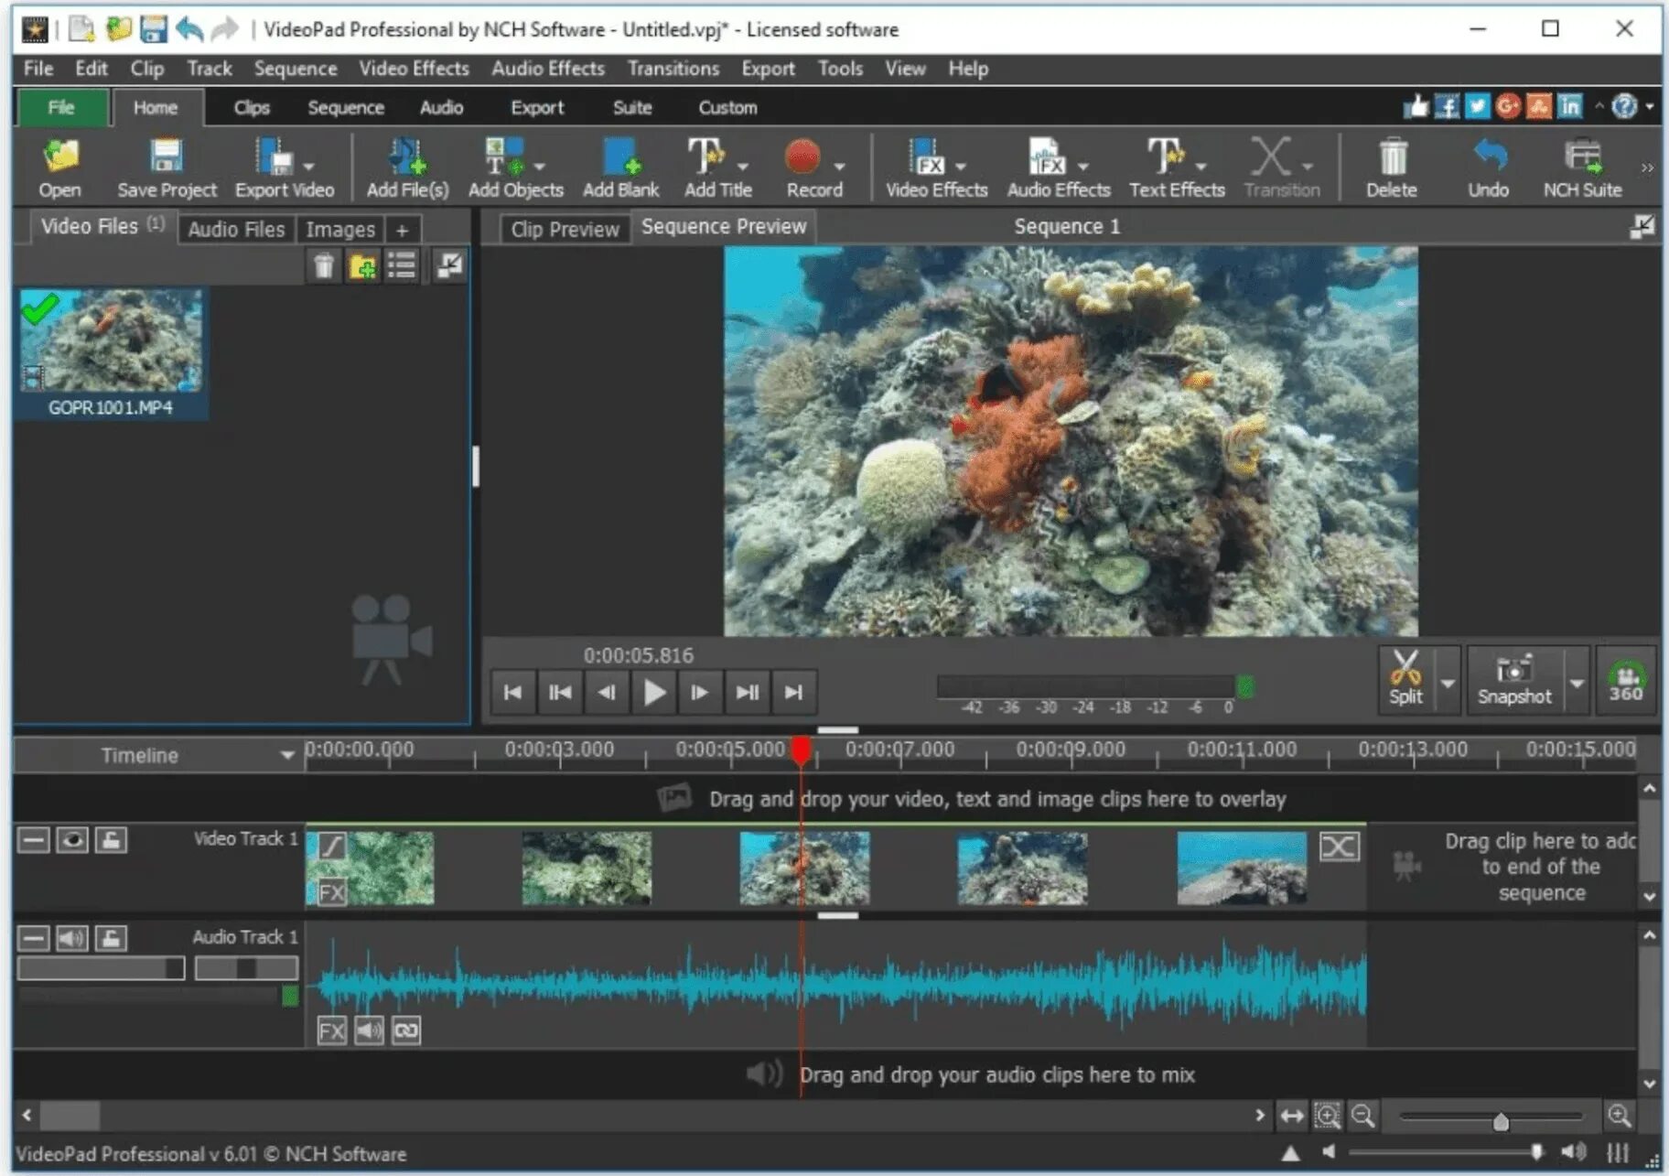Open the Transitions menu

(x=673, y=69)
